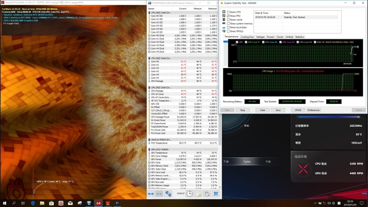
Task: Open the Statistics tab in AIDA64
Action: (300, 37)
